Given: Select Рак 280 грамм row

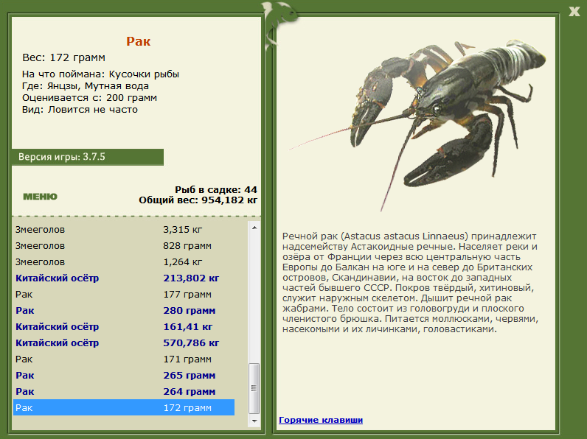Looking at the screenshot, I should point(124,310).
